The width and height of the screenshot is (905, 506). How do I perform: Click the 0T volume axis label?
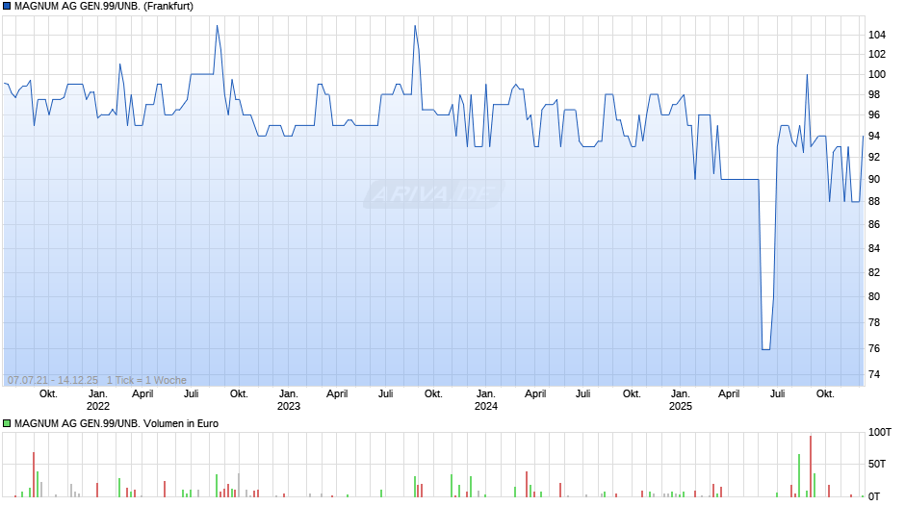tap(874, 496)
